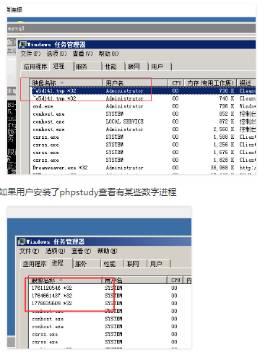Open 选项(O) menu in Task Manager with numeric processes
273x355 pixels.
55,251
